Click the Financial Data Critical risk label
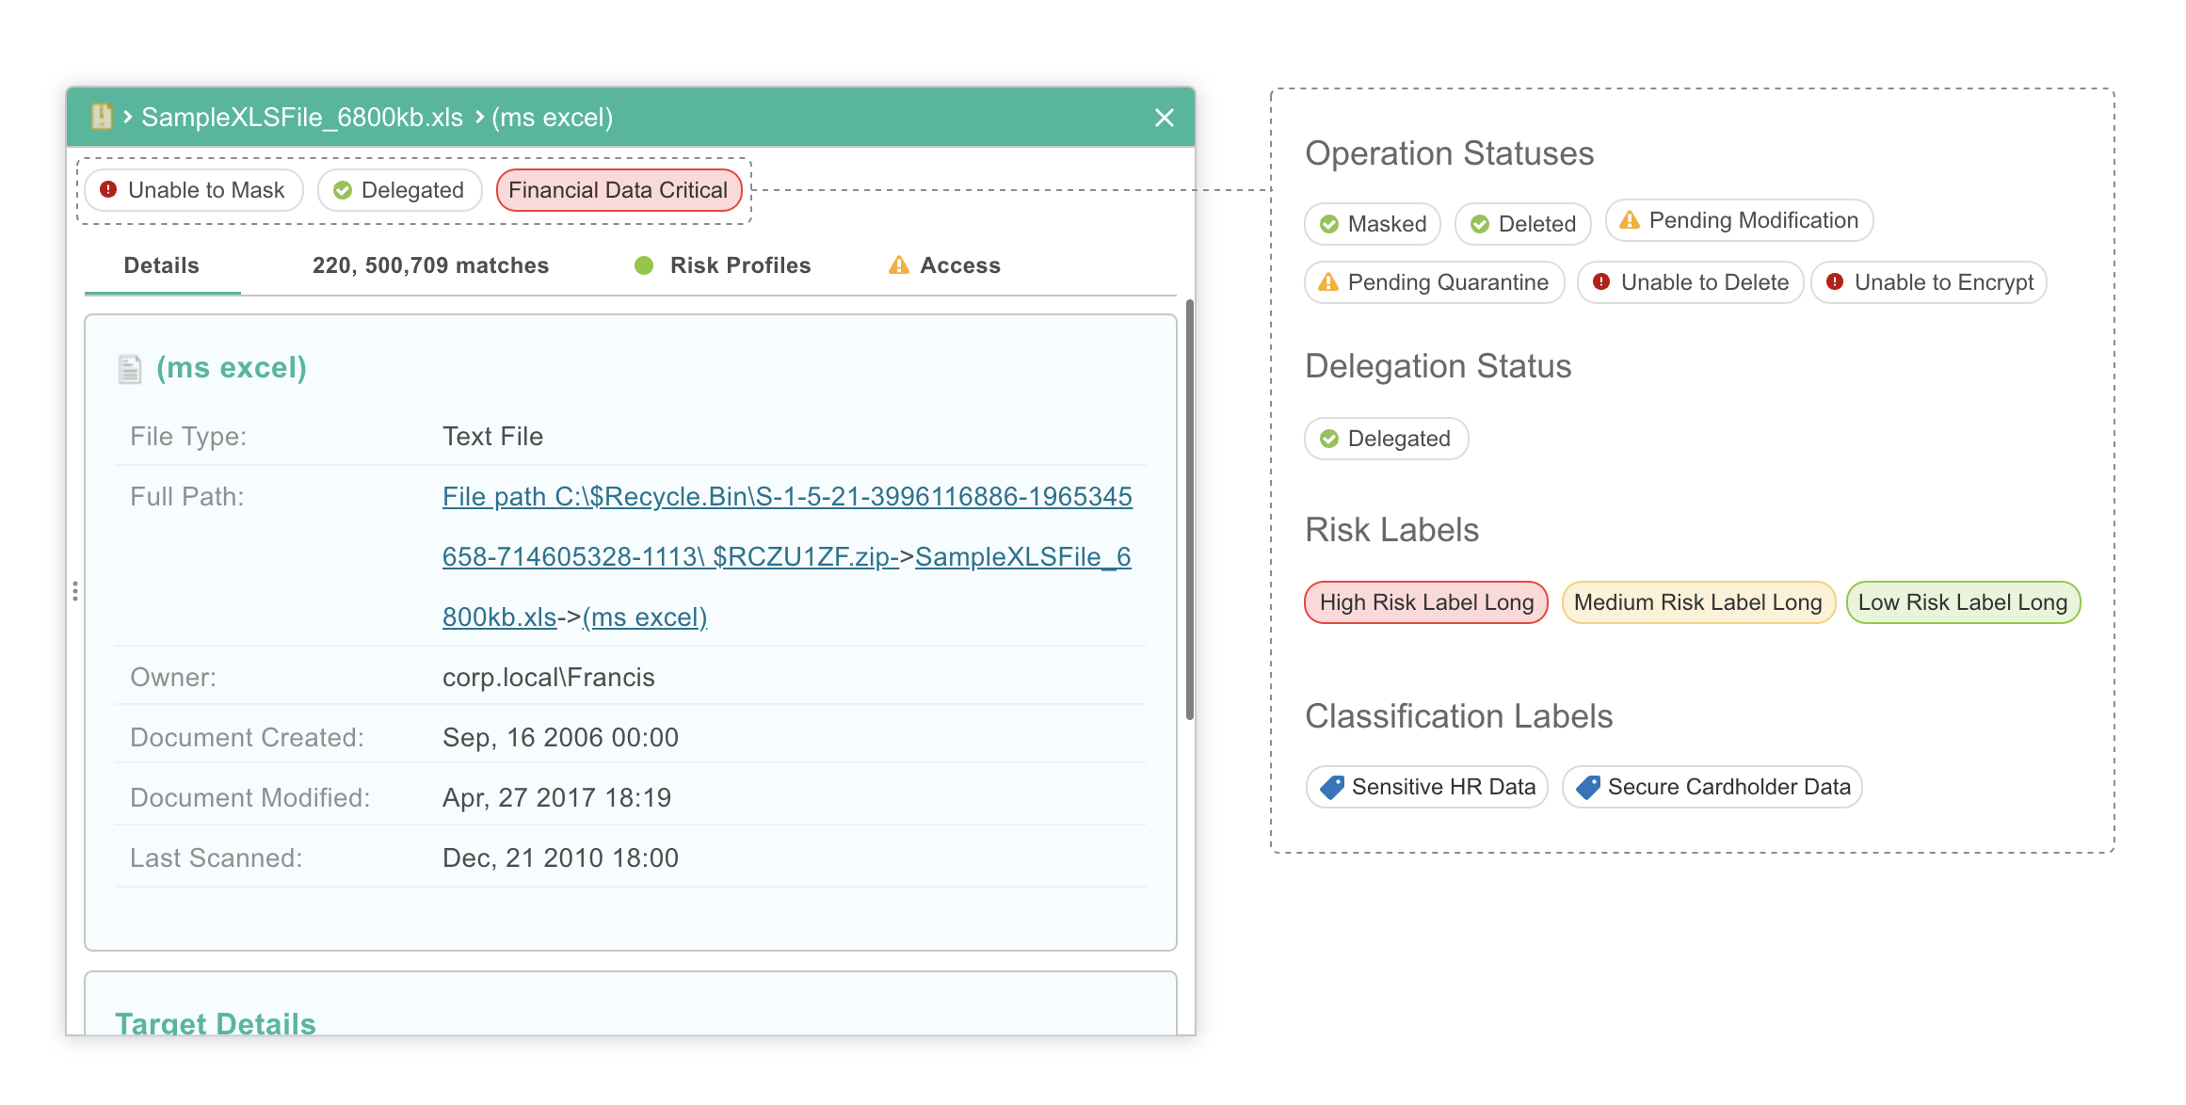This screenshot has height=1105, width=2186. 619,190
